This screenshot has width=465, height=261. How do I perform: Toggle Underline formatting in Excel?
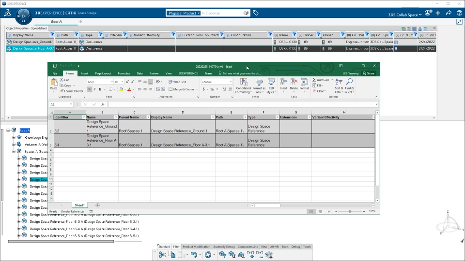point(100,89)
